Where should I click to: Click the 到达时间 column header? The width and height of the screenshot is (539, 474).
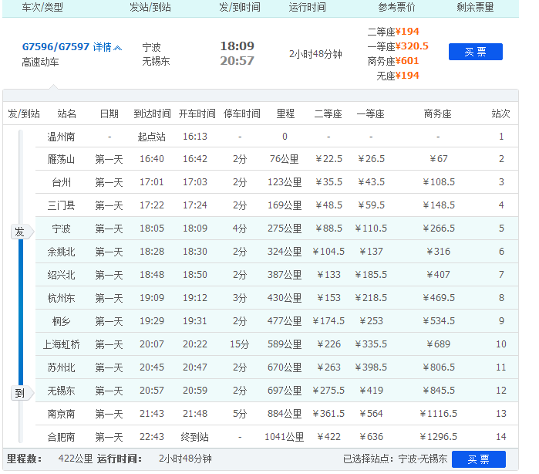(152, 113)
